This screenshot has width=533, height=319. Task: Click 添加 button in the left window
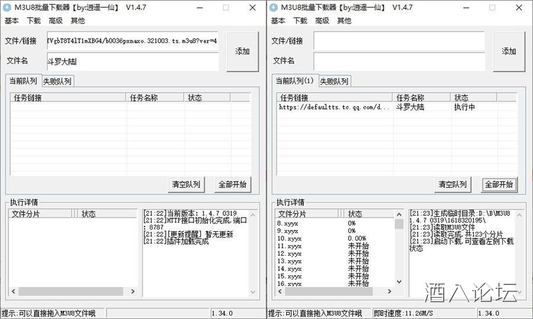242,52
